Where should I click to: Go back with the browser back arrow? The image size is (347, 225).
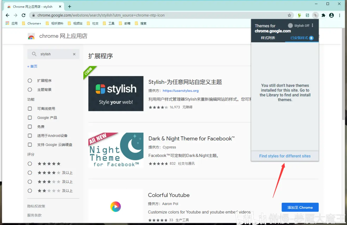click(x=8, y=15)
